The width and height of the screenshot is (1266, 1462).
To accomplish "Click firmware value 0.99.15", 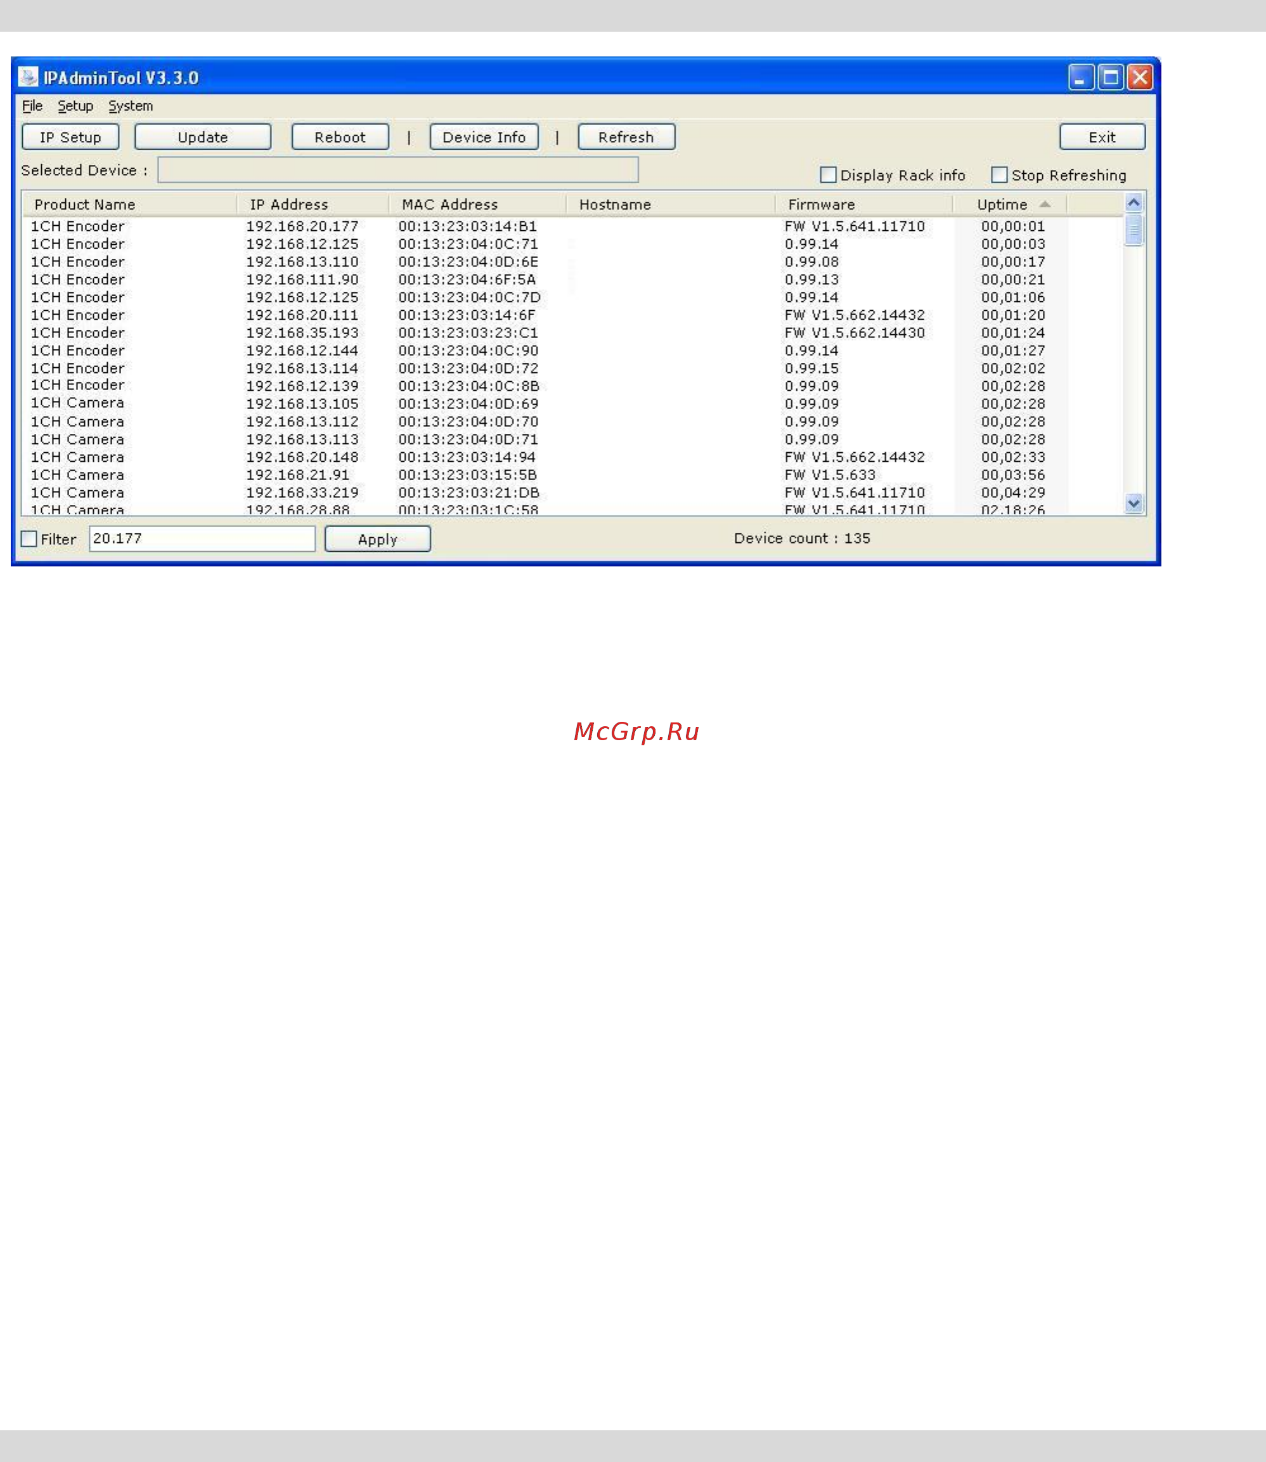I will point(811,369).
